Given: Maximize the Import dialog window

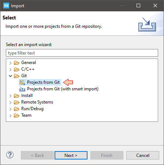Looking at the screenshot, I should click(x=138, y=5).
